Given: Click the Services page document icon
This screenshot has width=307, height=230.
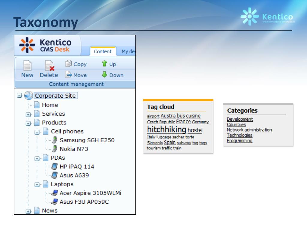Looking at the screenshot, I should 37,114.
